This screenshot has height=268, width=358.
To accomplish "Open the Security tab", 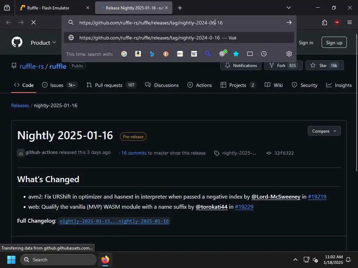I will tap(305, 85).
